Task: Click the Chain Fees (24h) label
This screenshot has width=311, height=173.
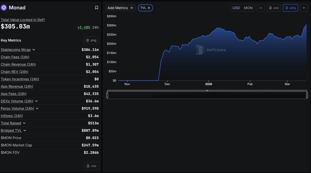Action: tap(15, 57)
